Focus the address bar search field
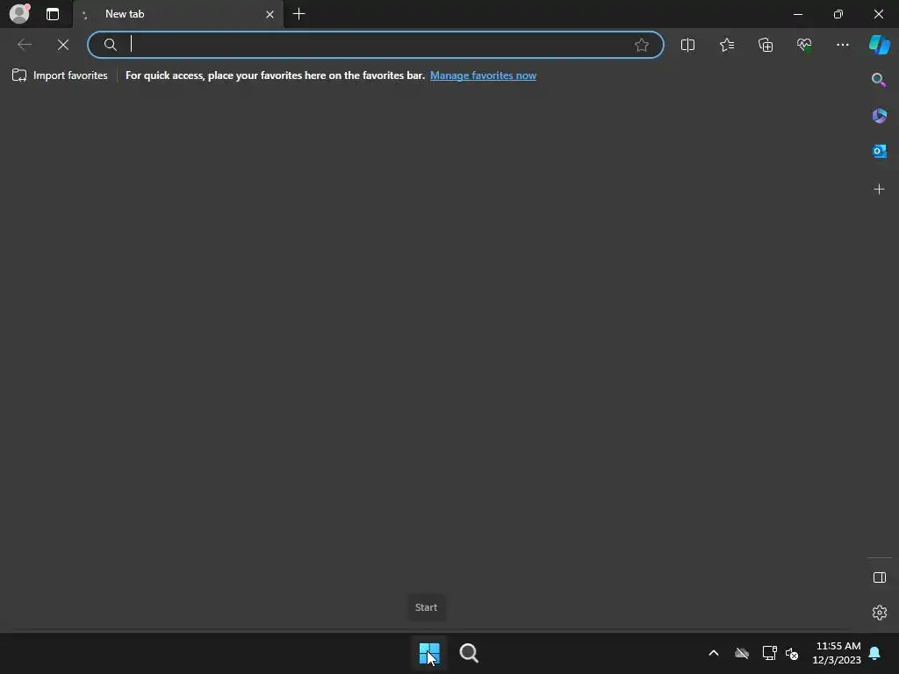The image size is (899, 674). point(376,45)
